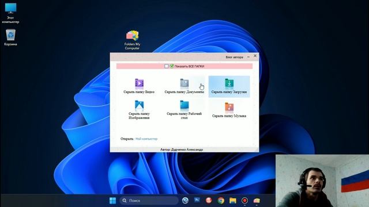Open the Windows Start menu
This screenshot has height=207, width=369.
pos(113,201)
